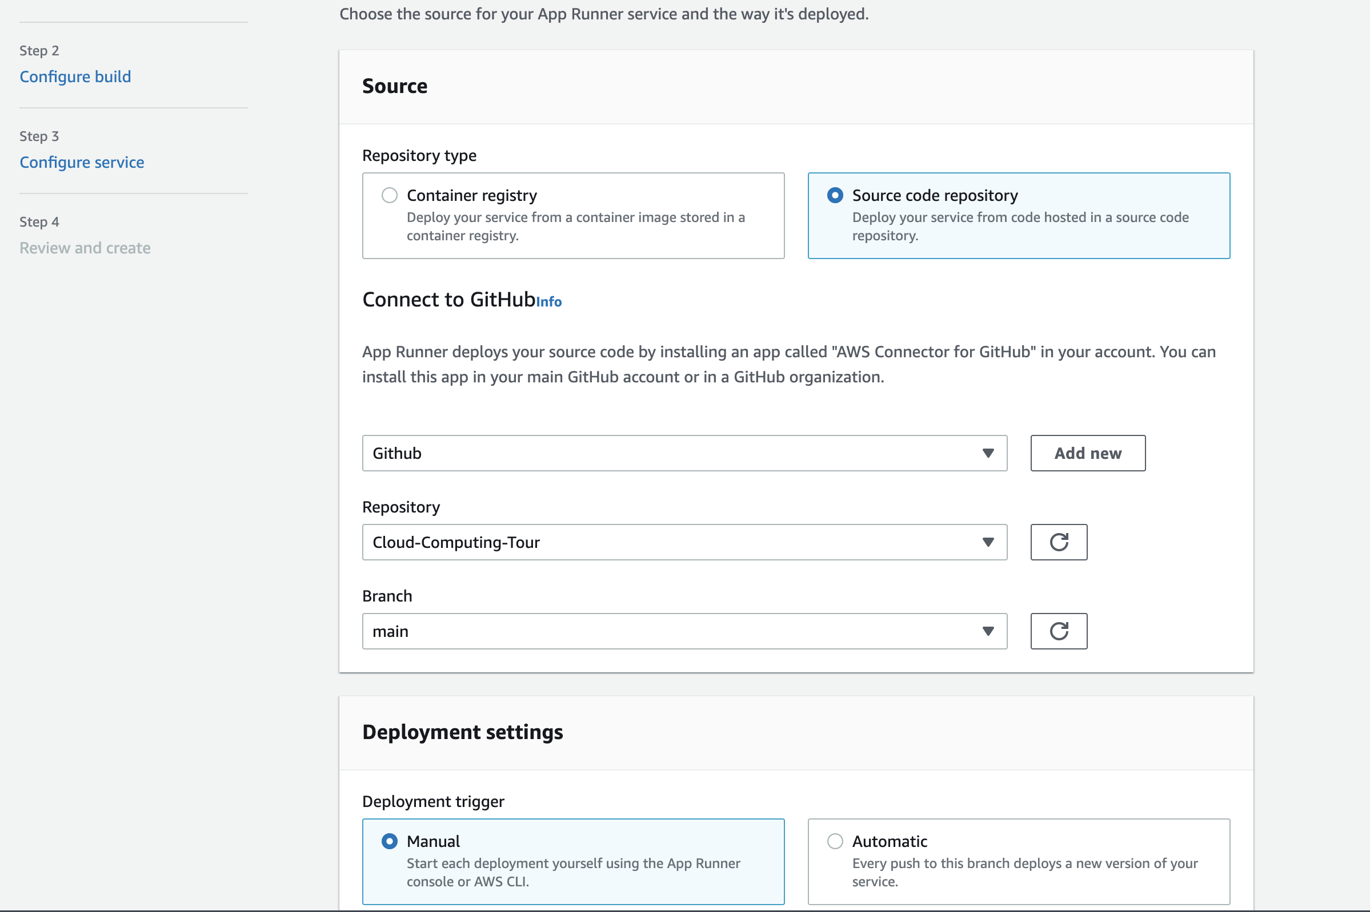The height and width of the screenshot is (912, 1370).
Task: Go to Step 2 Configure build
Action: click(x=75, y=77)
